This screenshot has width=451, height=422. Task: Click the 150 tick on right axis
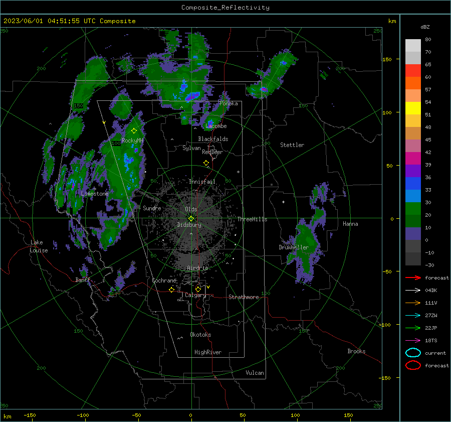click(x=387, y=59)
